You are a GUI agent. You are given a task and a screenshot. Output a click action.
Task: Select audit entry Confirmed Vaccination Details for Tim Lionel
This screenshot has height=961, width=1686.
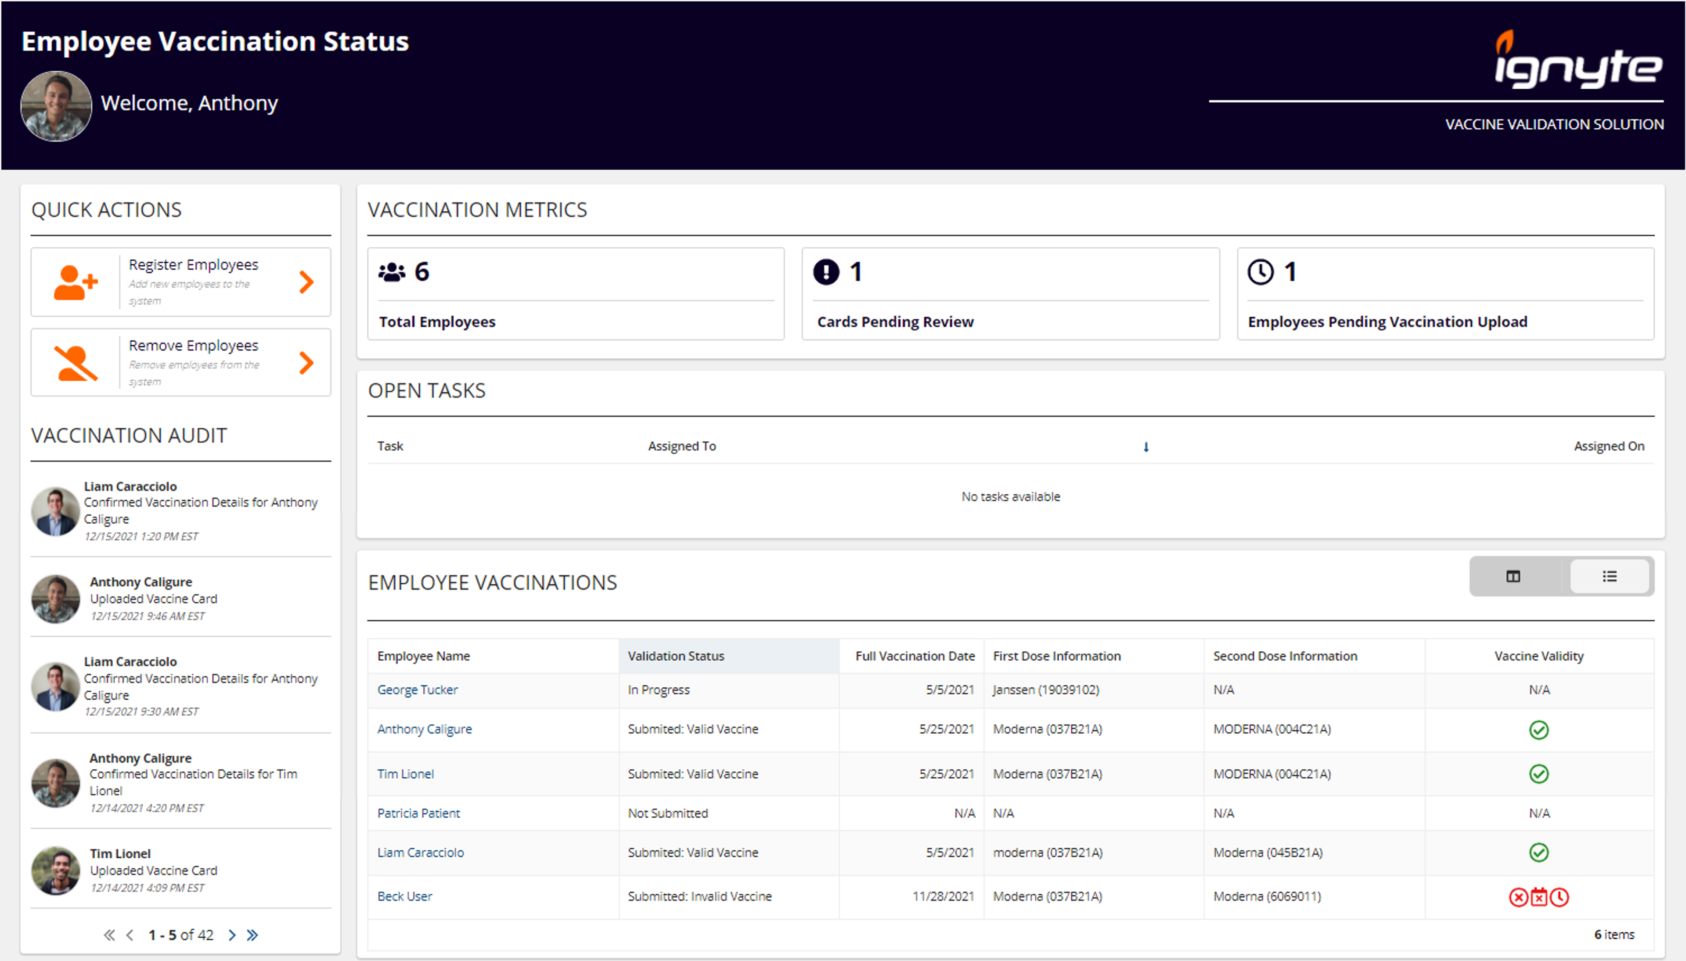(x=181, y=782)
